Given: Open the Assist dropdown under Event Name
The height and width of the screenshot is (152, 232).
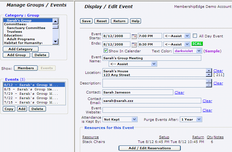Looking at the screenshot, I should click(133, 64).
